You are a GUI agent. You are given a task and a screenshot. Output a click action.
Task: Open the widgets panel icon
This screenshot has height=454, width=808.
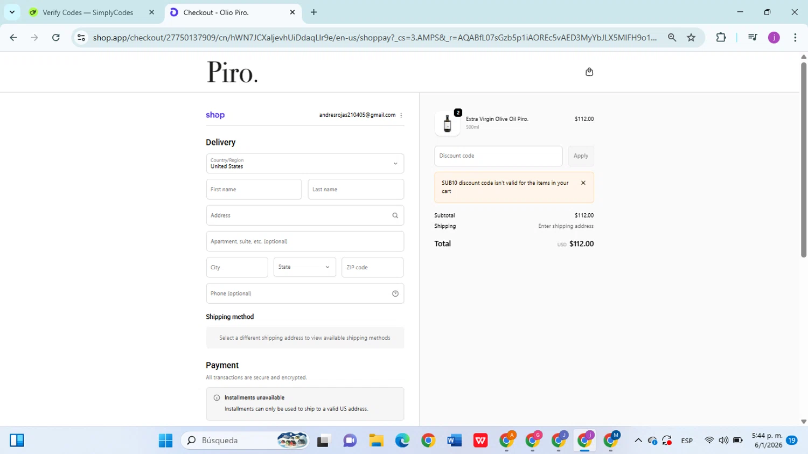coord(17,441)
